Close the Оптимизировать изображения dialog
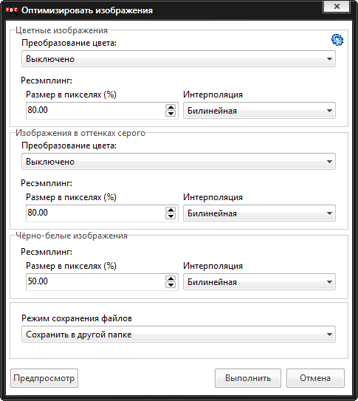358x401 pixels. (x=337, y=7)
